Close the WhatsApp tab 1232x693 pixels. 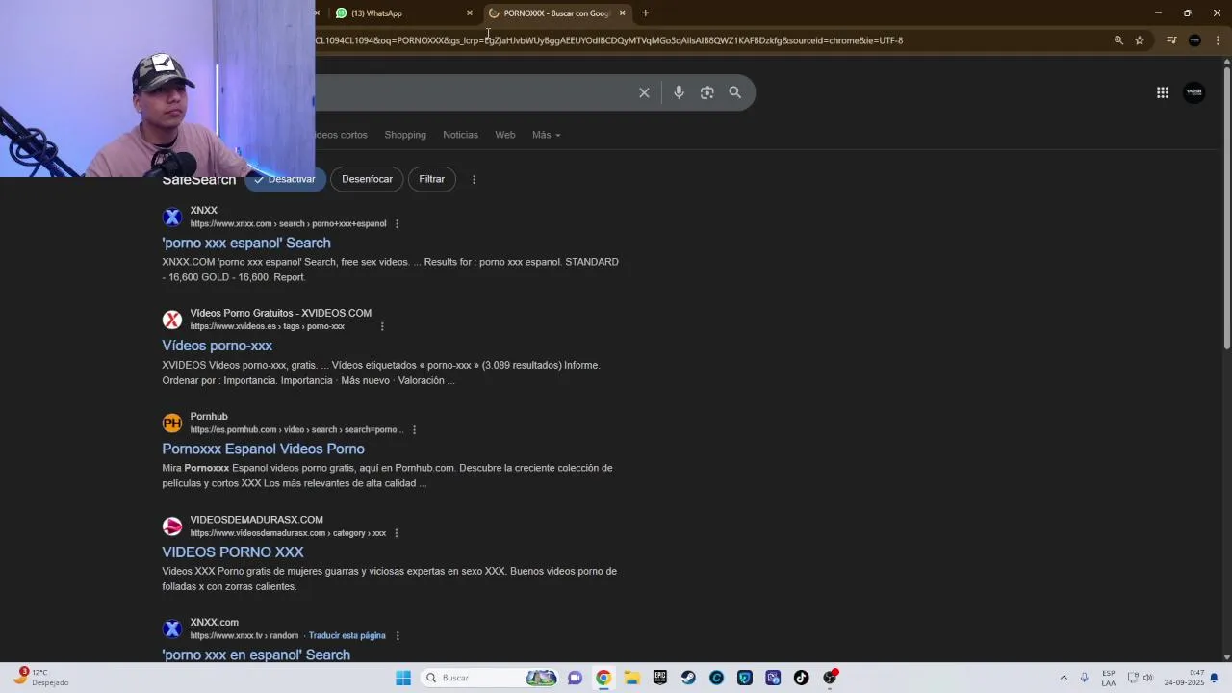point(470,13)
